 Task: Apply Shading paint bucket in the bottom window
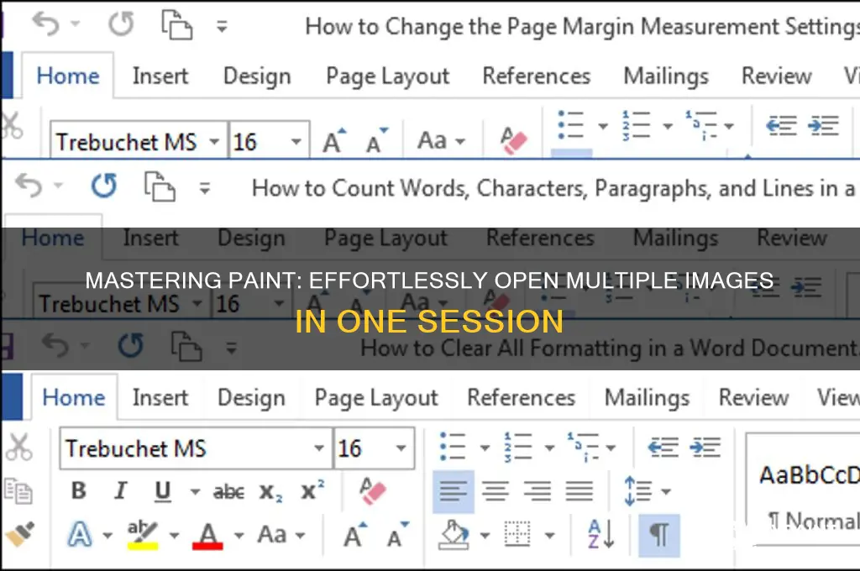click(x=454, y=535)
